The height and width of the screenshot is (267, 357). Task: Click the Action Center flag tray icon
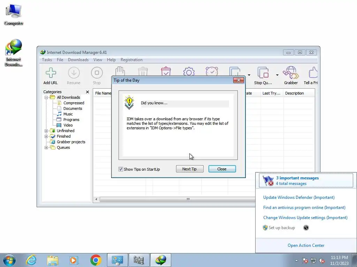(x=305, y=260)
